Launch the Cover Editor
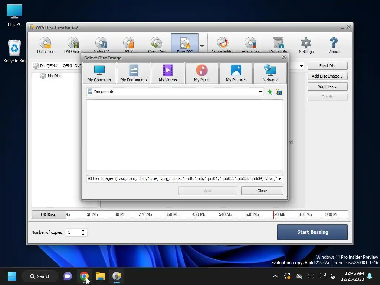The height and width of the screenshot is (285, 380). tap(223, 45)
